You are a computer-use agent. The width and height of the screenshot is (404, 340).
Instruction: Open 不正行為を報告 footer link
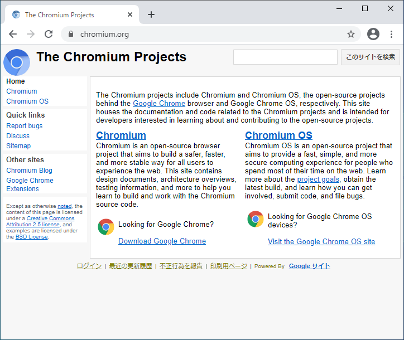coord(181,266)
